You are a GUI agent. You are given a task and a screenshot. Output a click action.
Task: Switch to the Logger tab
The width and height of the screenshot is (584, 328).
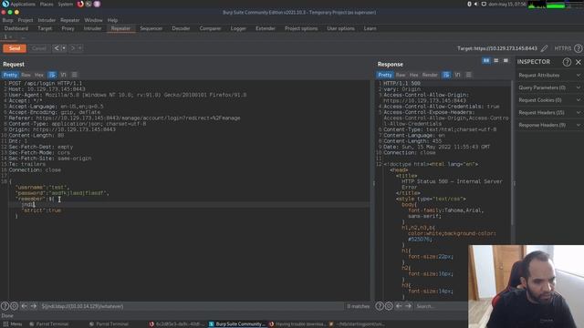238,28
